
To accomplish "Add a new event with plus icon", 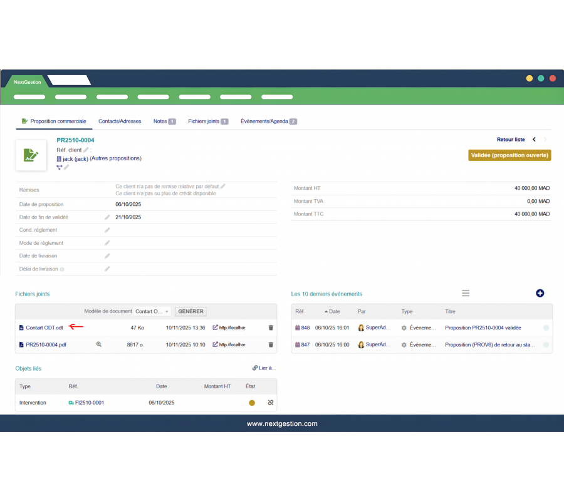I will click(540, 293).
